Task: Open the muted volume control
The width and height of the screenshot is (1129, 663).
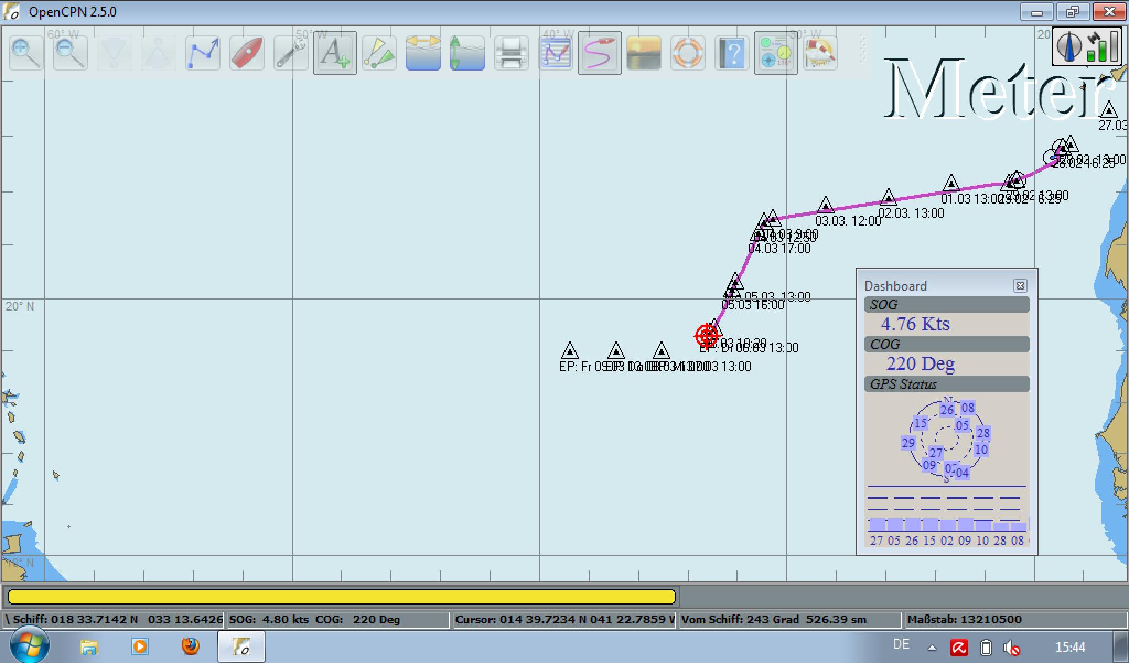Action: pyautogui.click(x=1012, y=648)
